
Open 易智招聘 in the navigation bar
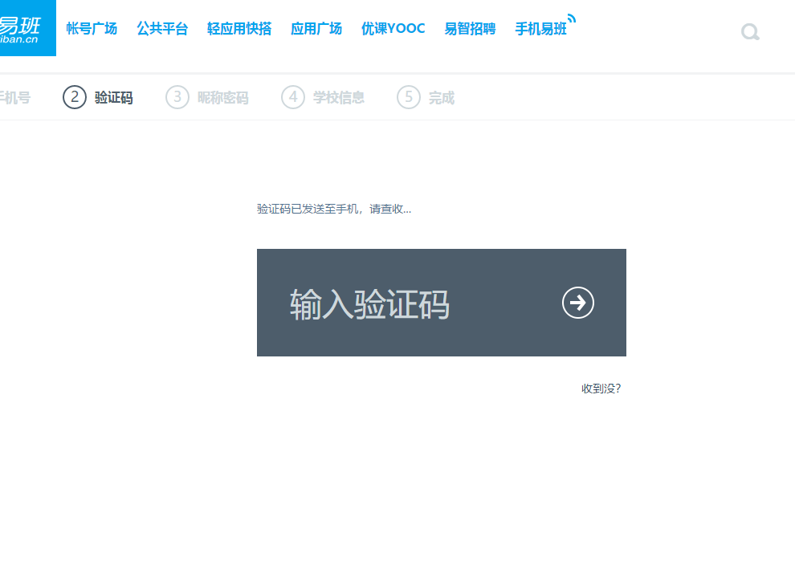pos(470,28)
